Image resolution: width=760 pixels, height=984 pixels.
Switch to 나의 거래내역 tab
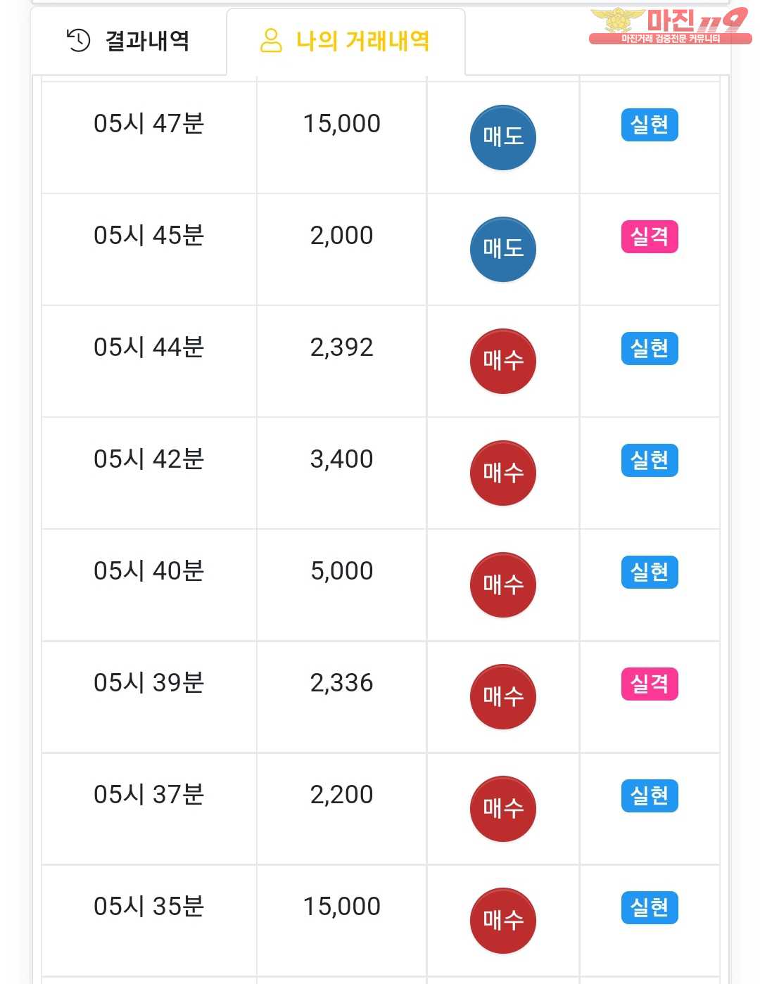tap(346, 41)
